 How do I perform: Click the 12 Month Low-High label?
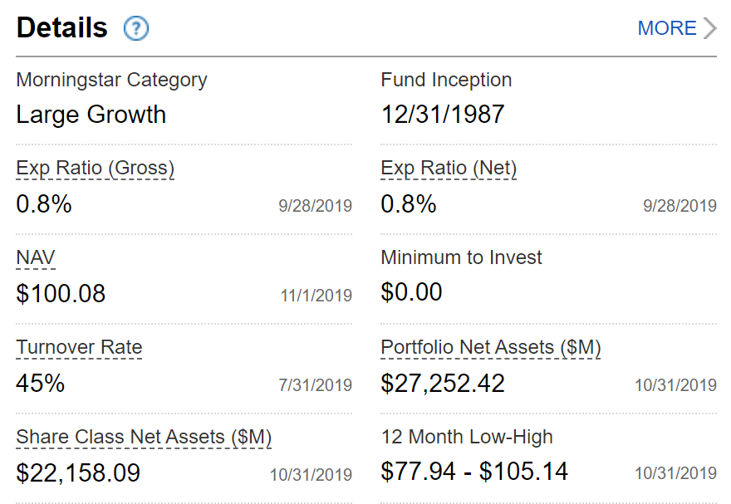467,437
